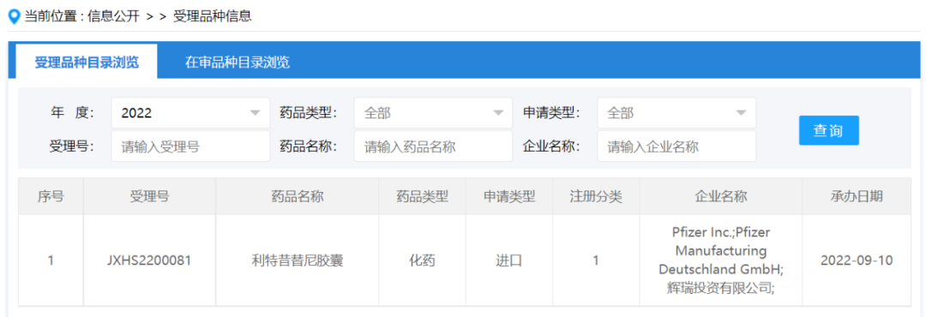Expand the 申请类型 dropdown
Viewport: 926px width, 317px height.
pos(676,113)
